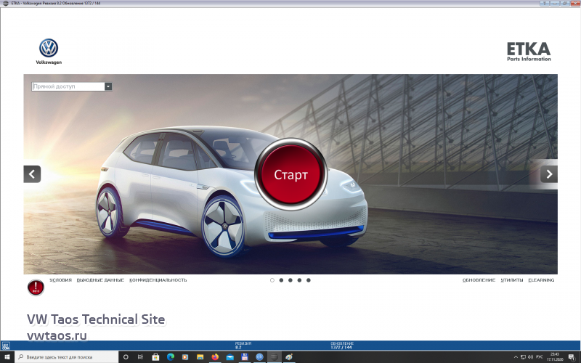Select the last carousel dot

[309, 280]
